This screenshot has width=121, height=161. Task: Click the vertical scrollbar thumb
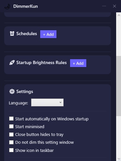[119, 86]
